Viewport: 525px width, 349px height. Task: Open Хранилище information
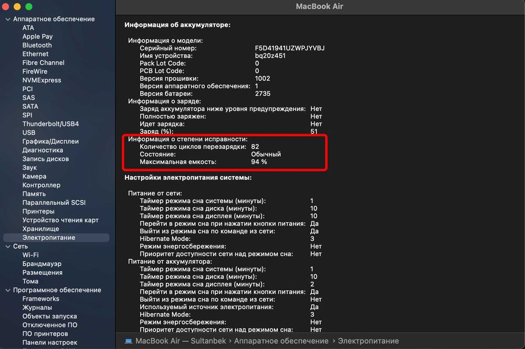[x=40, y=229]
